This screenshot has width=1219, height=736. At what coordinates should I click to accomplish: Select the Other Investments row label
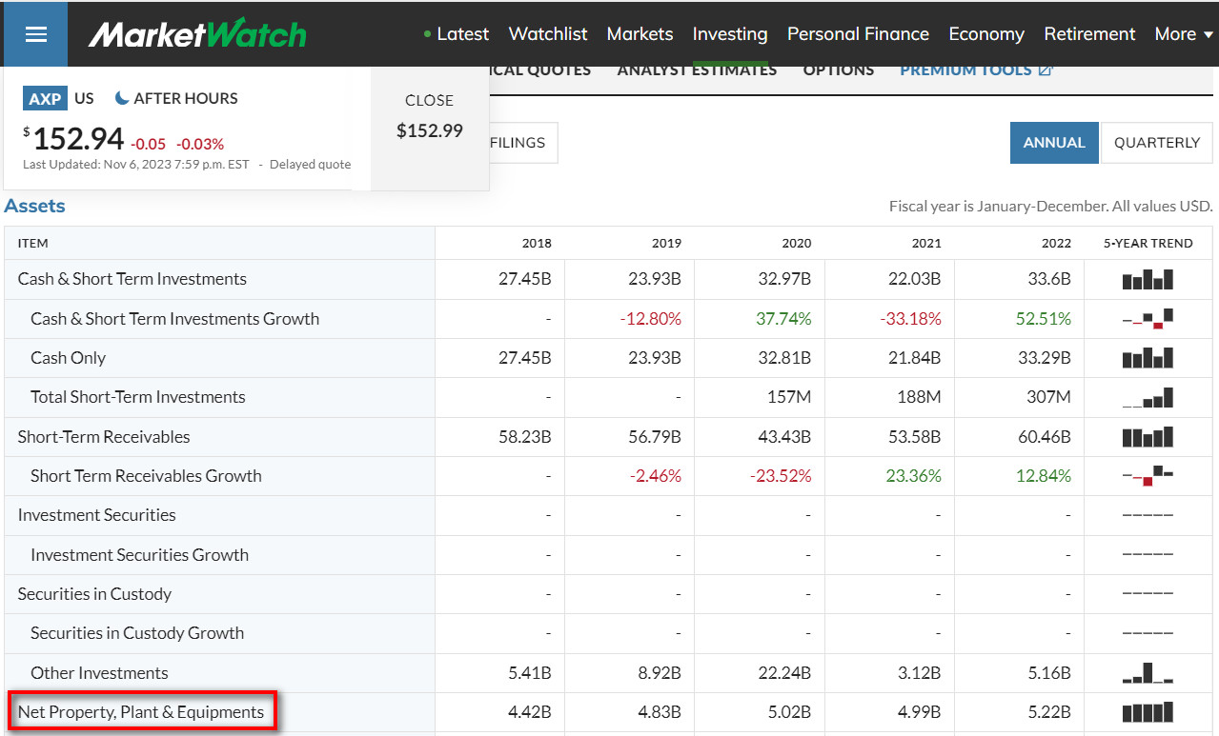tap(99, 673)
